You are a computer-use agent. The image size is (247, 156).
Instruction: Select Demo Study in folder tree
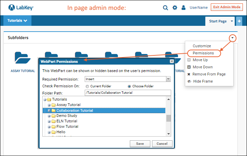click(67, 116)
